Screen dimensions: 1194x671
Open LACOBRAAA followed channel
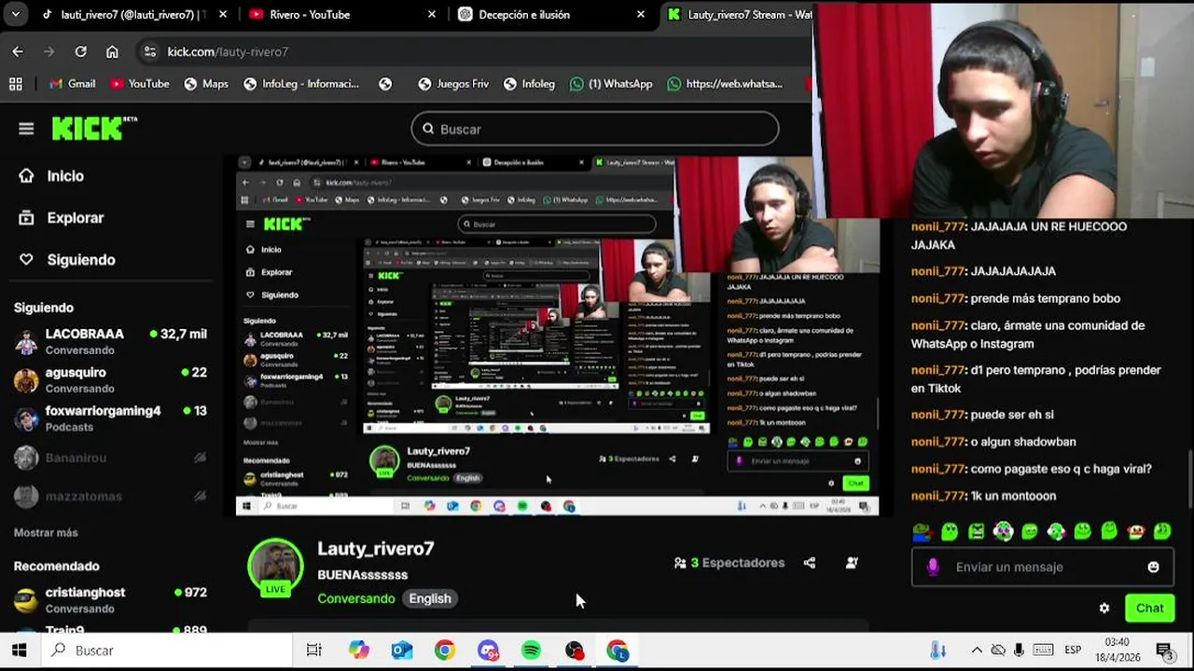click(x=110, y=341)
